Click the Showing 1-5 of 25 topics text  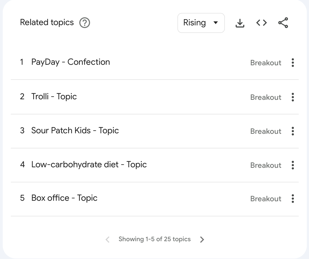pyautogui.click(x=154, y=239)
